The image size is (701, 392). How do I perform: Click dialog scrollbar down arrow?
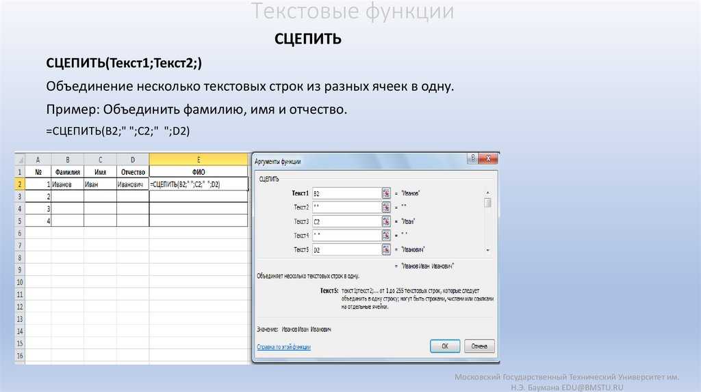487,251
